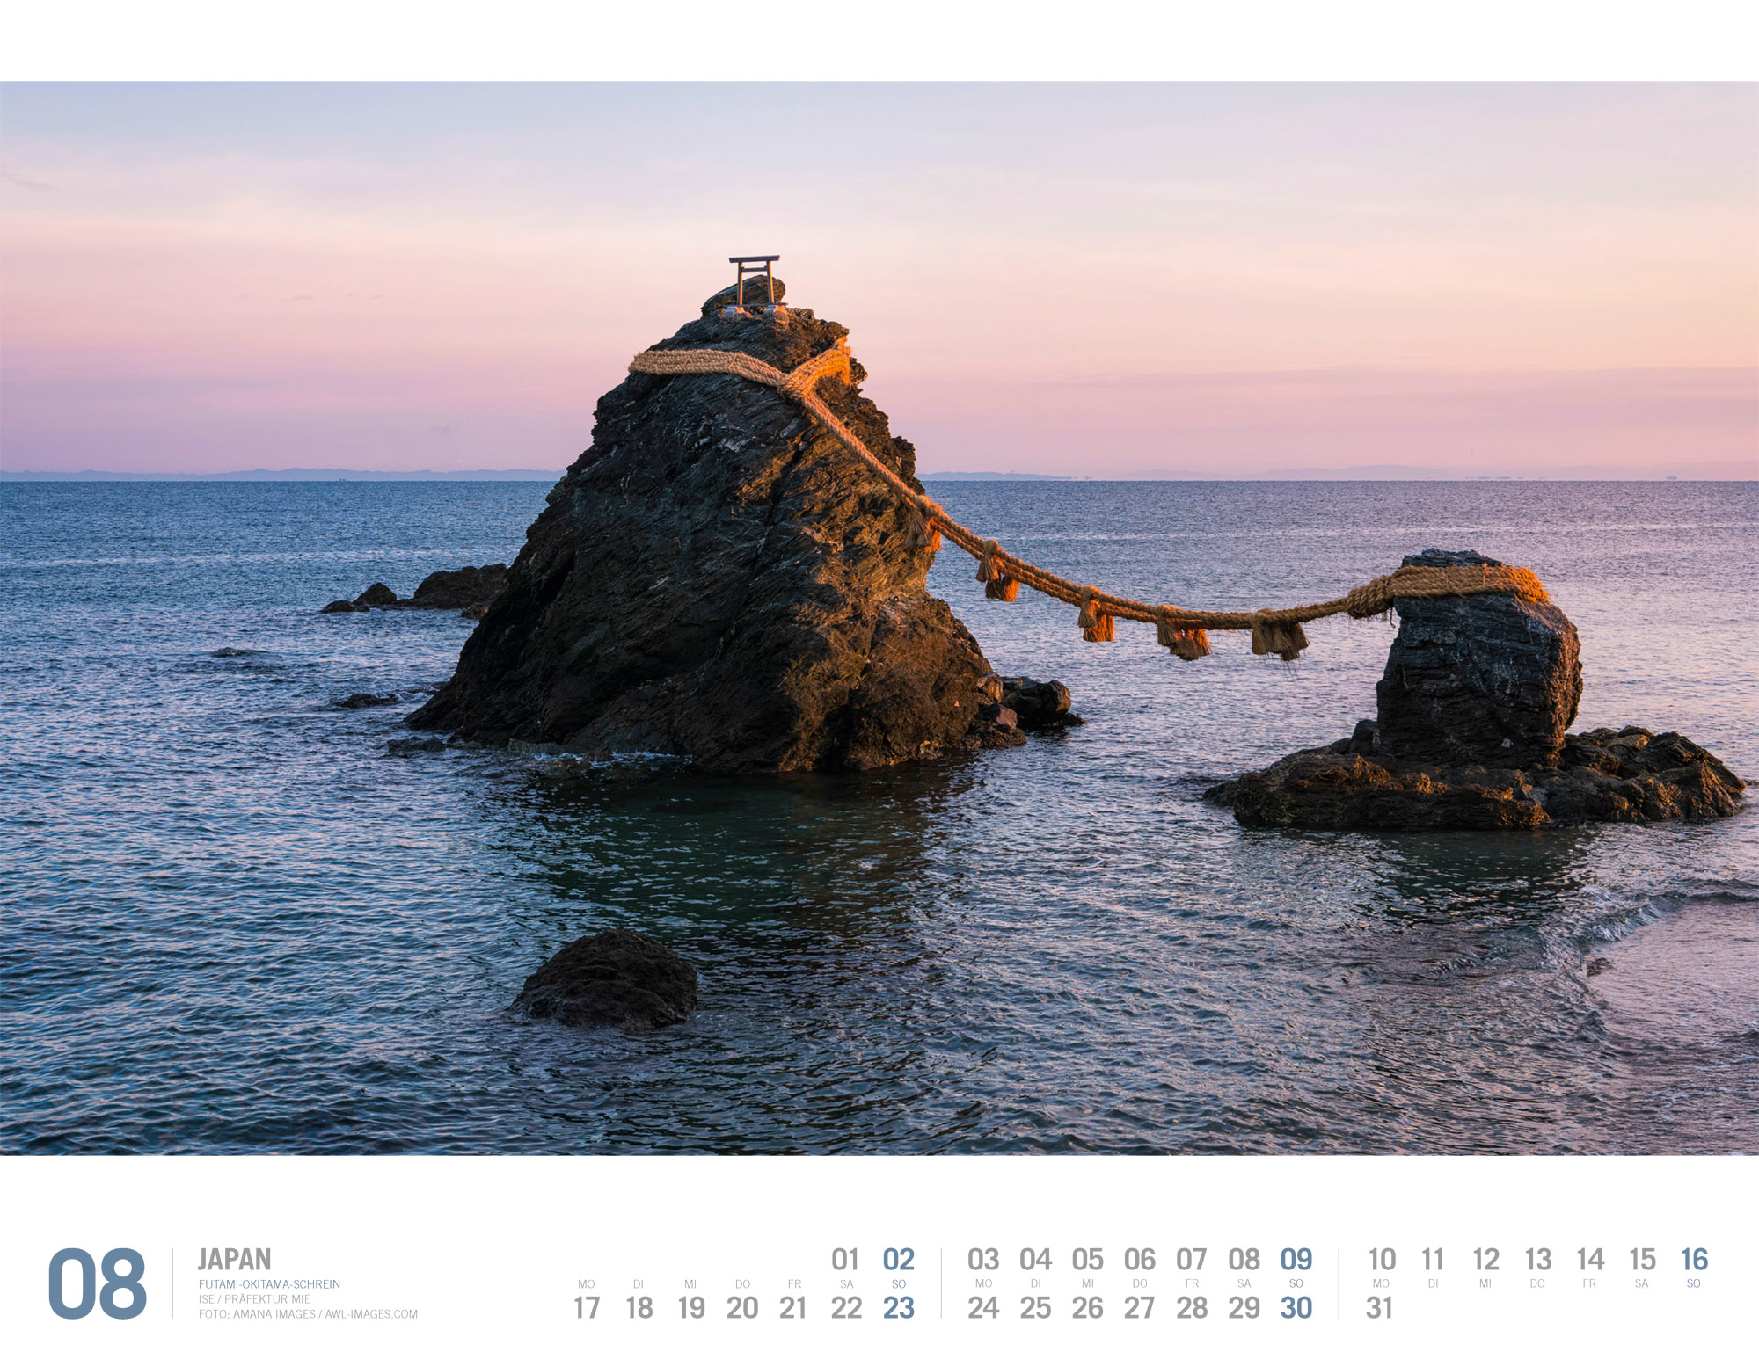This screenshot has height=1367, width=1759.
Task: Click the awl-images.com photo credit line
Action: click(308, 1314)
